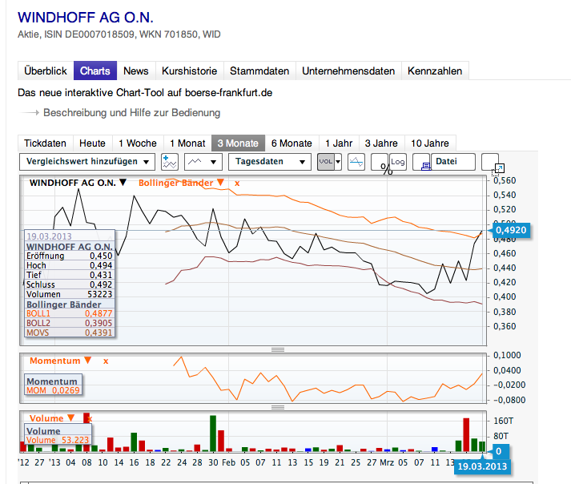The width and height of the screenshot is (579, 484).
Task: Click the MOM 0,0269 momentum value
Action: 53,390
